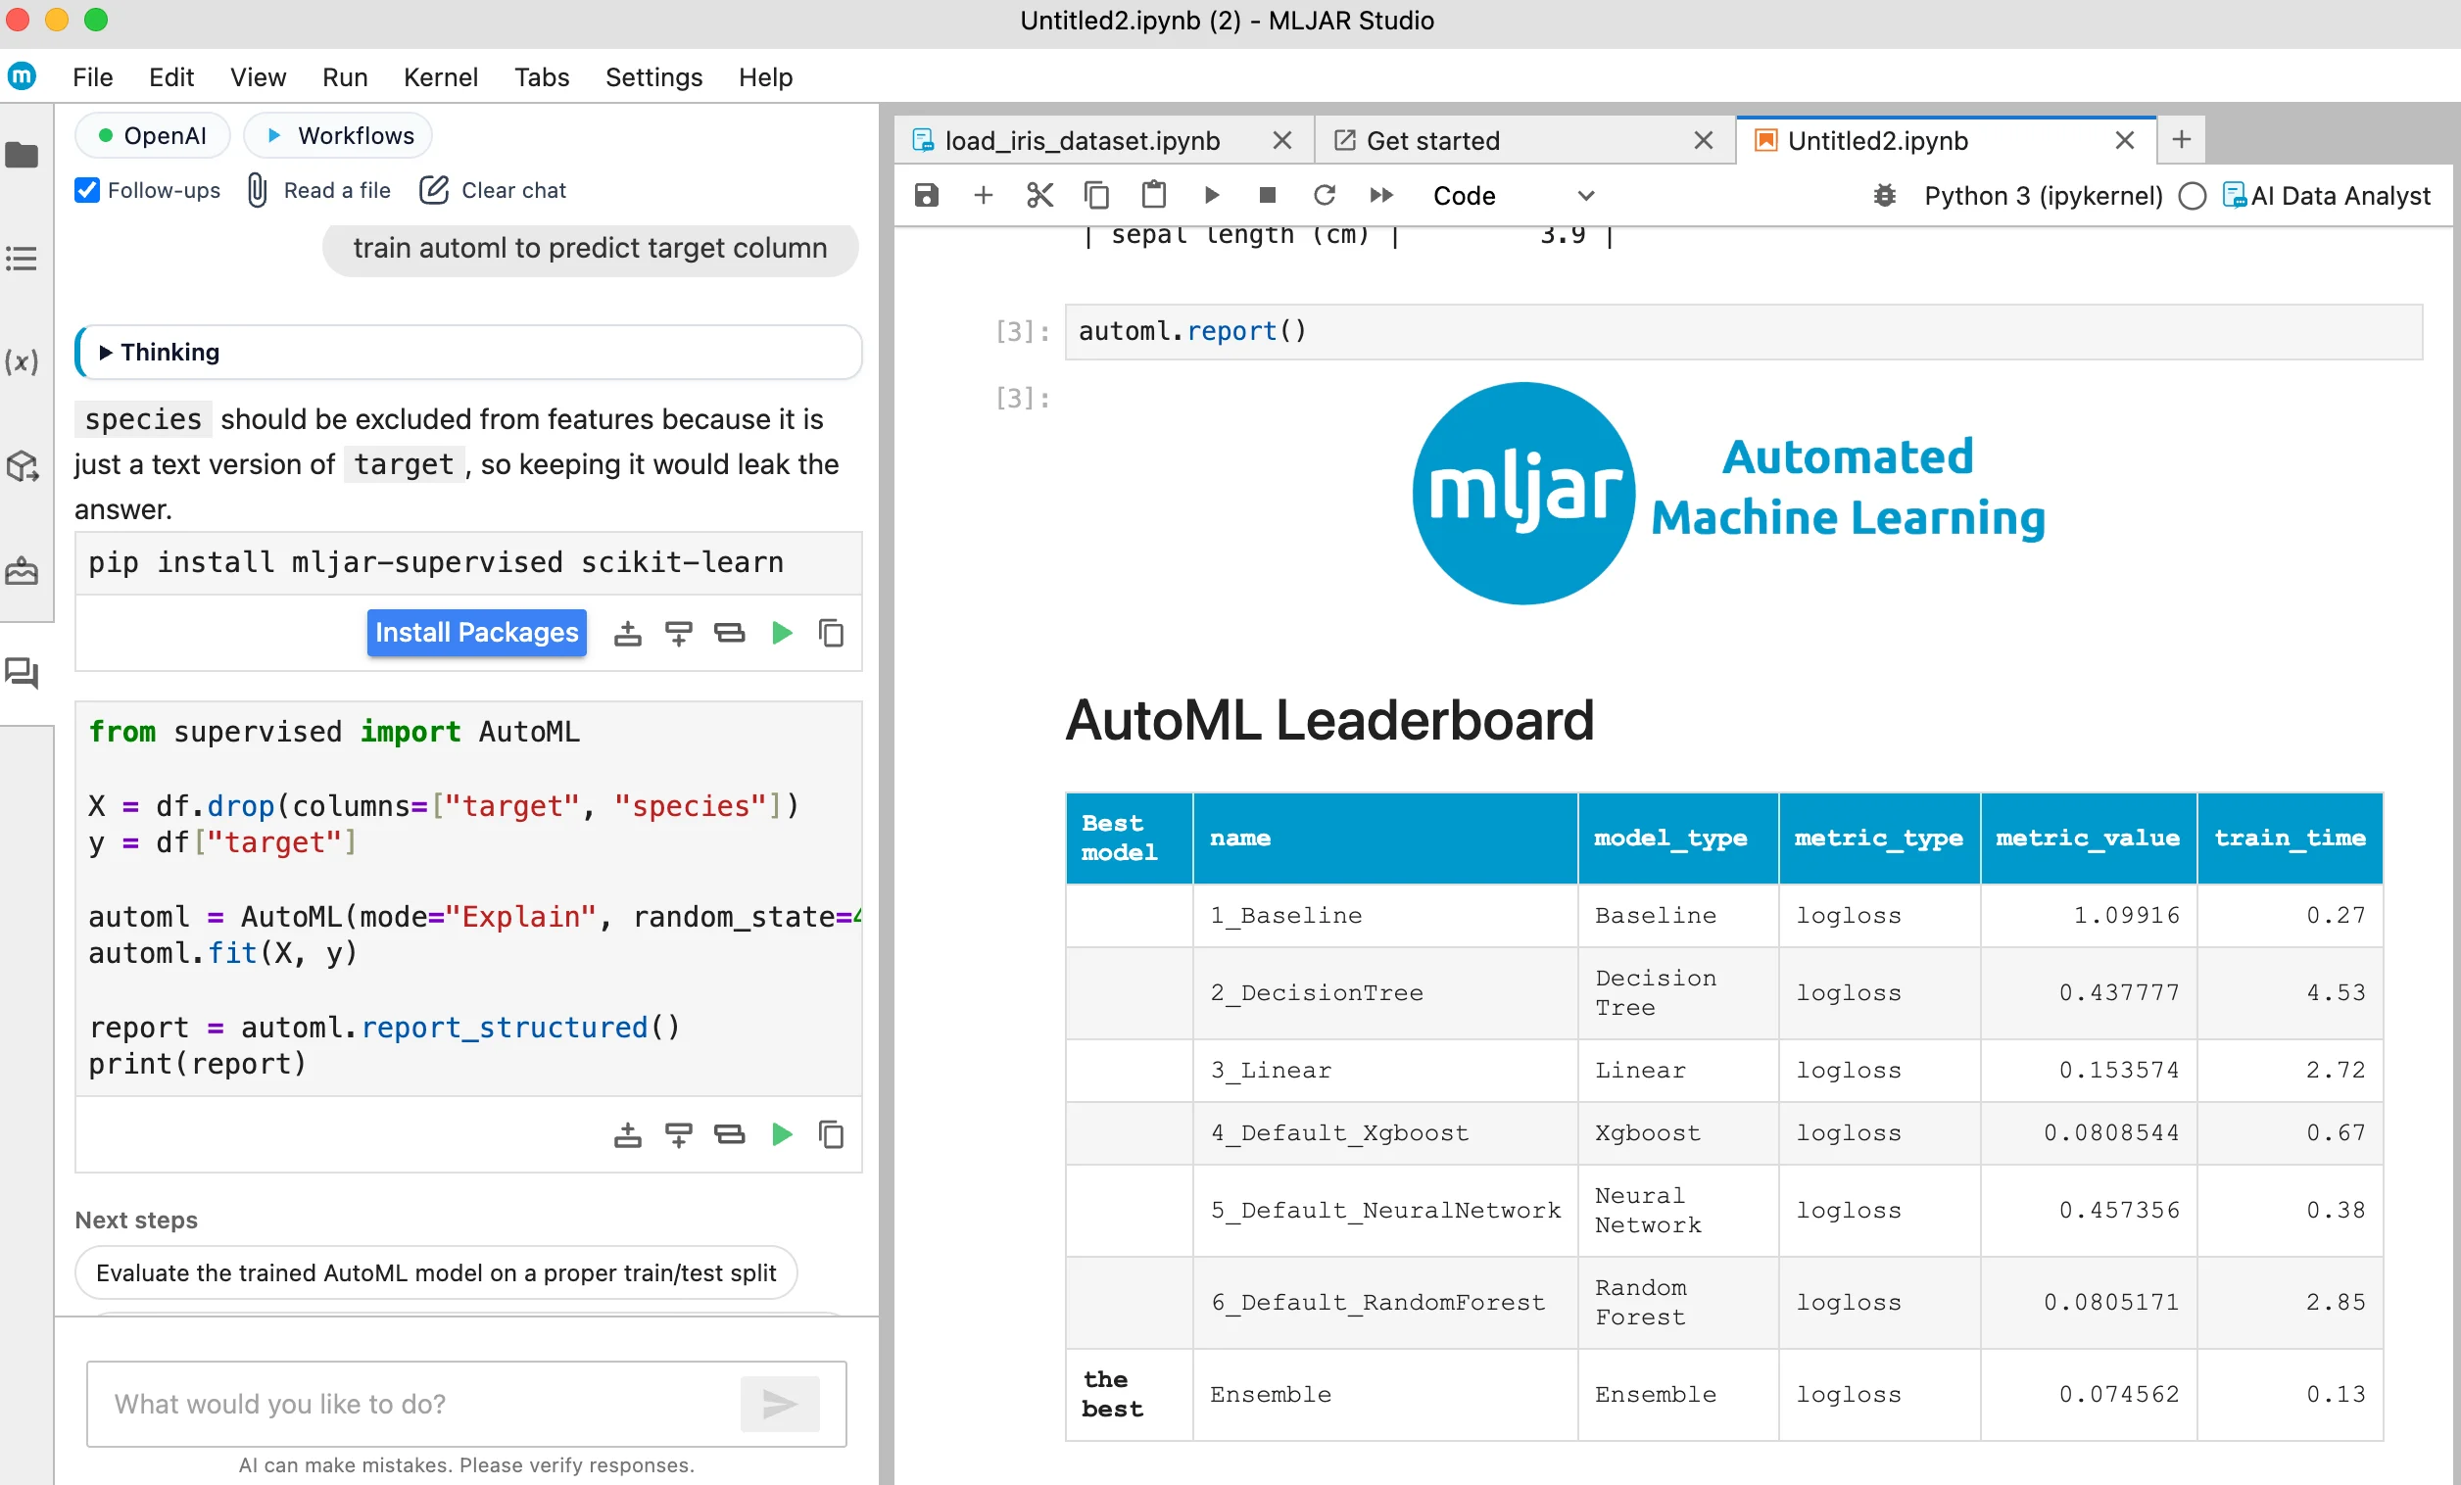Viewport: 2461px width, 1485px height.
Task: Insert AutoML code snippet into notebook
Action: coord(627,1134)
